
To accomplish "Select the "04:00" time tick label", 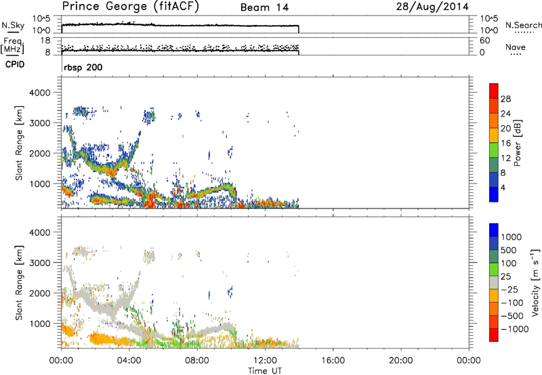I will click(129, 361).
